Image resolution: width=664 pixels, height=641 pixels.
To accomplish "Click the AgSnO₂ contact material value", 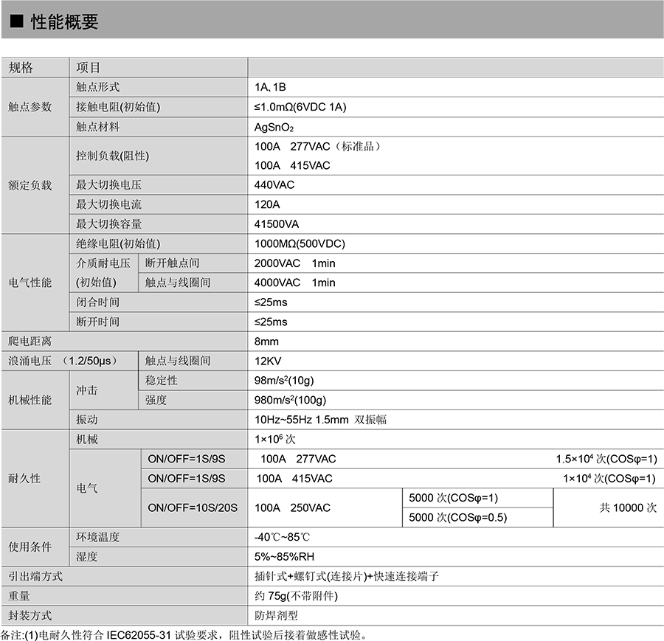I will click(274, 127).
